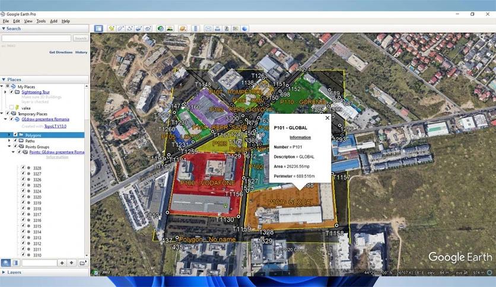Toggle the Temporary Places checkbox
The width and height of the screenshot is (496, 287).
tap(8, 113)
